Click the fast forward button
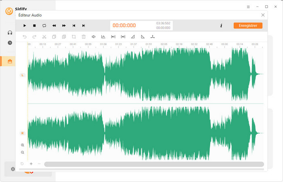 (64, 25)
